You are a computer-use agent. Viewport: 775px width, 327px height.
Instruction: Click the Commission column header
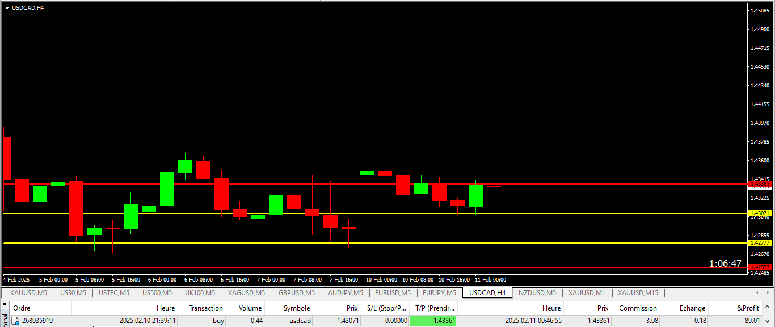point(638,308)
